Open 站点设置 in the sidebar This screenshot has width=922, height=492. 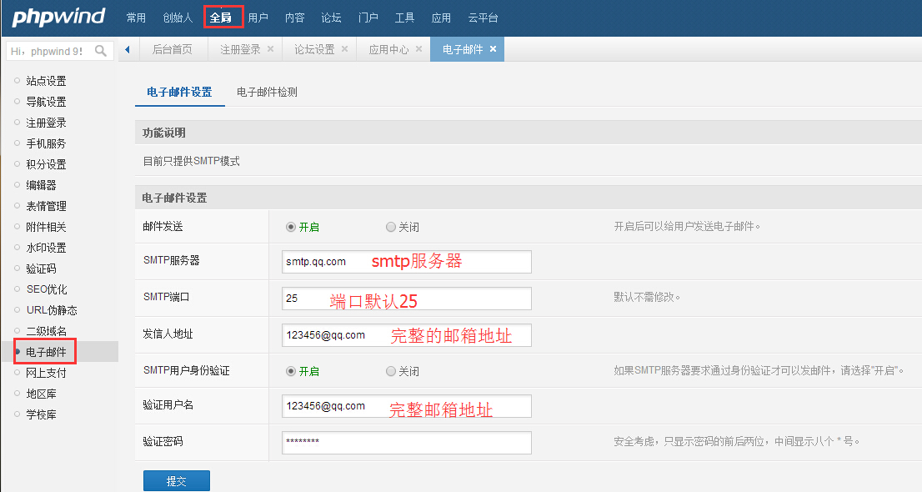pos(46,81)
